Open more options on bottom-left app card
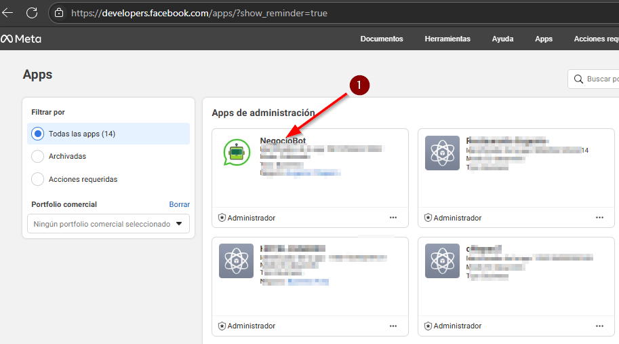Image resolution: width=619 pixels, height=344 pixels. [x=393, y=326]
